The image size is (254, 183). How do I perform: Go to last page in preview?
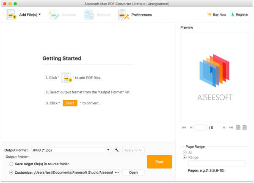[231, 128]
